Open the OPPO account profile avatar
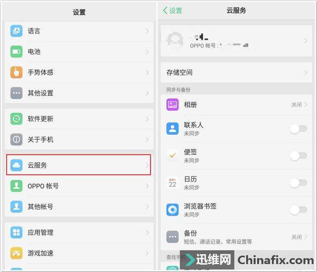Screen dimensions: 317x272 tap(175, 40)
